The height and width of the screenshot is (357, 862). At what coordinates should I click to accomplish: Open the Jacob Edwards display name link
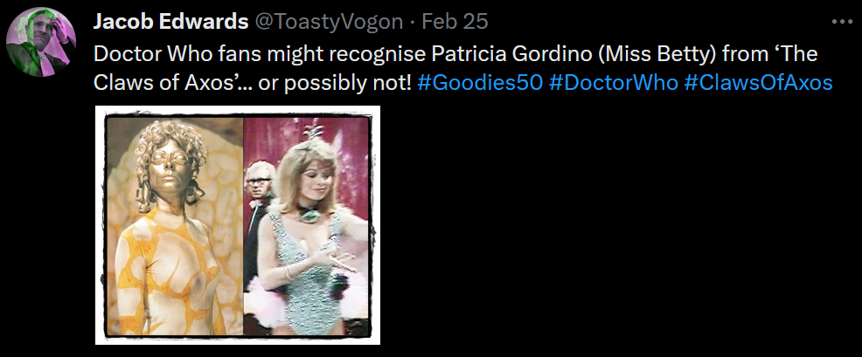coord(170,22)
